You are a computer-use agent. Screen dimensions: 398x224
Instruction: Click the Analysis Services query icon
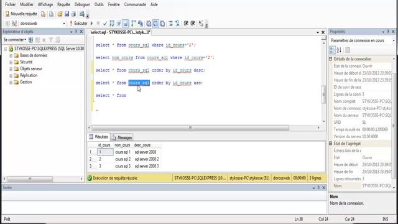(x=51, y=14)
